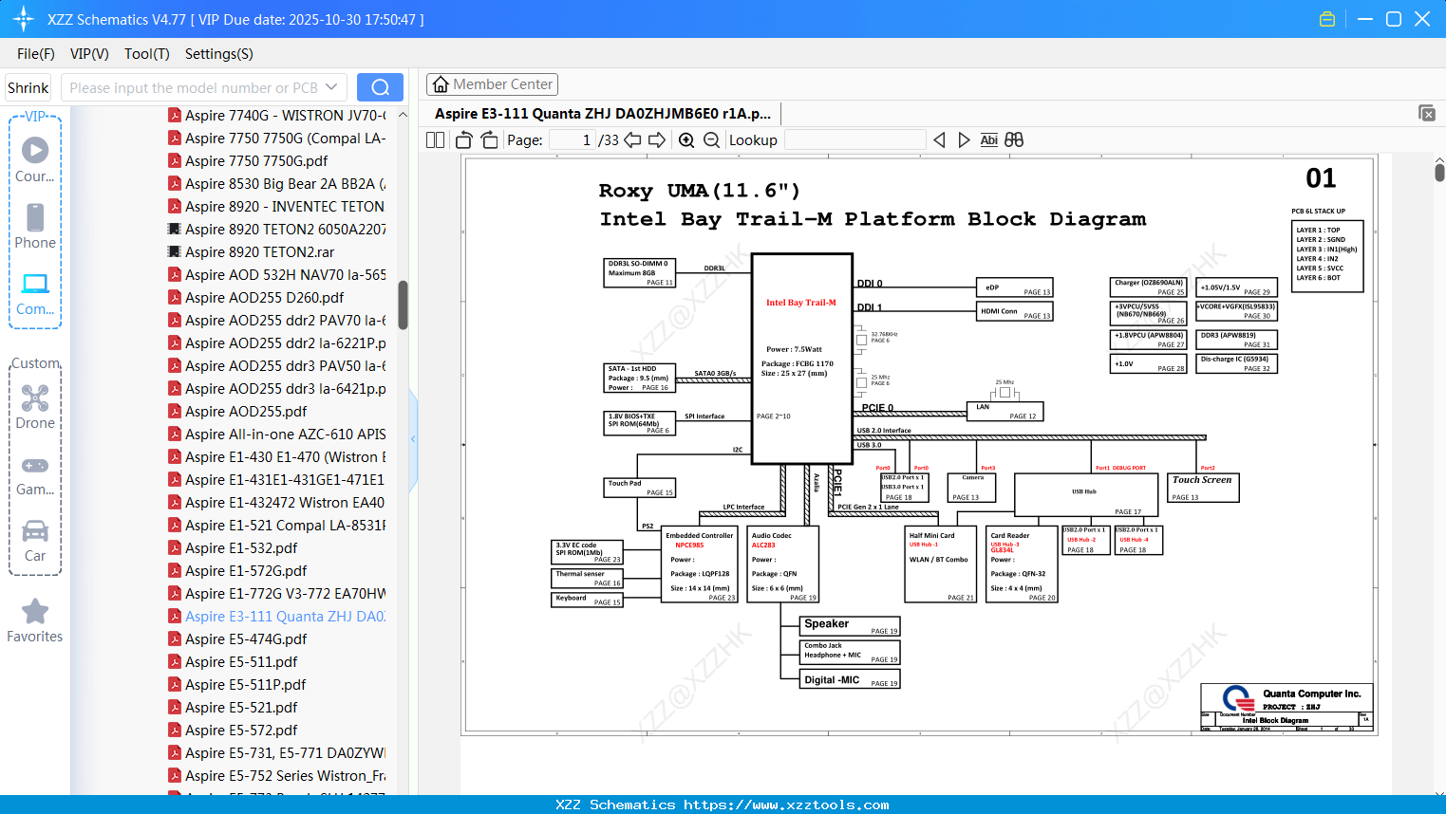Find next lookup match
Viewport: 1446px width, 814px height.
pyautogui.click(x=964, y=140)
